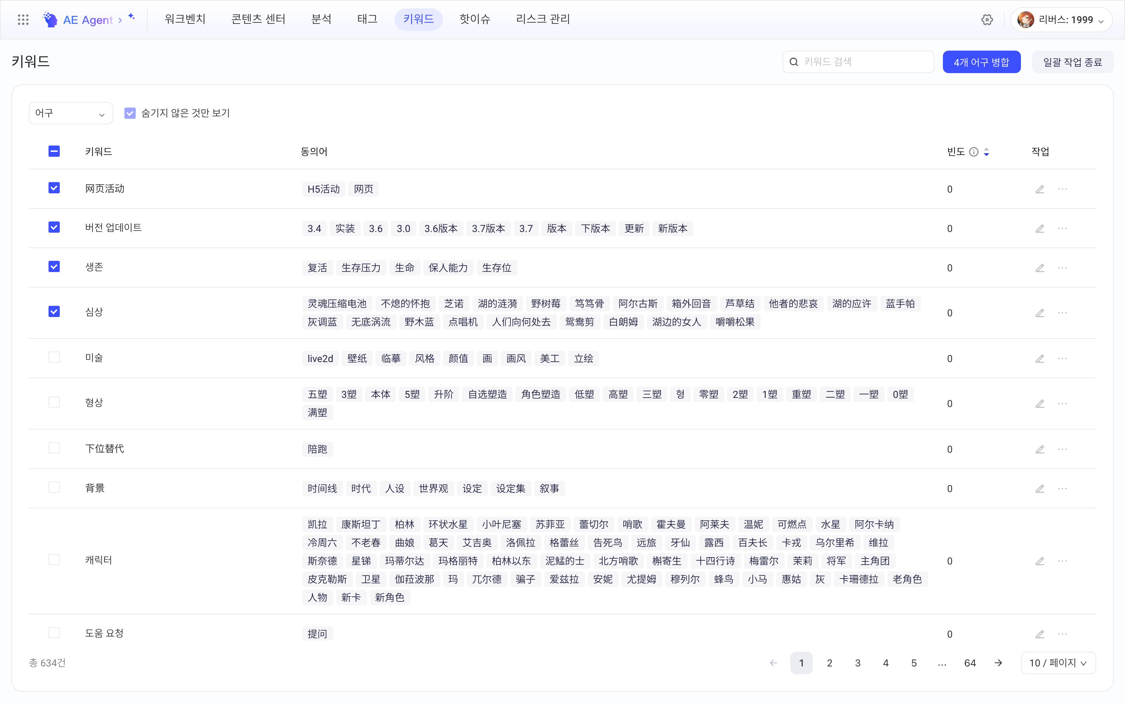Edit the 형상 keyword row
Screen dimensions: 1125x703
(x=1040, y=404)
